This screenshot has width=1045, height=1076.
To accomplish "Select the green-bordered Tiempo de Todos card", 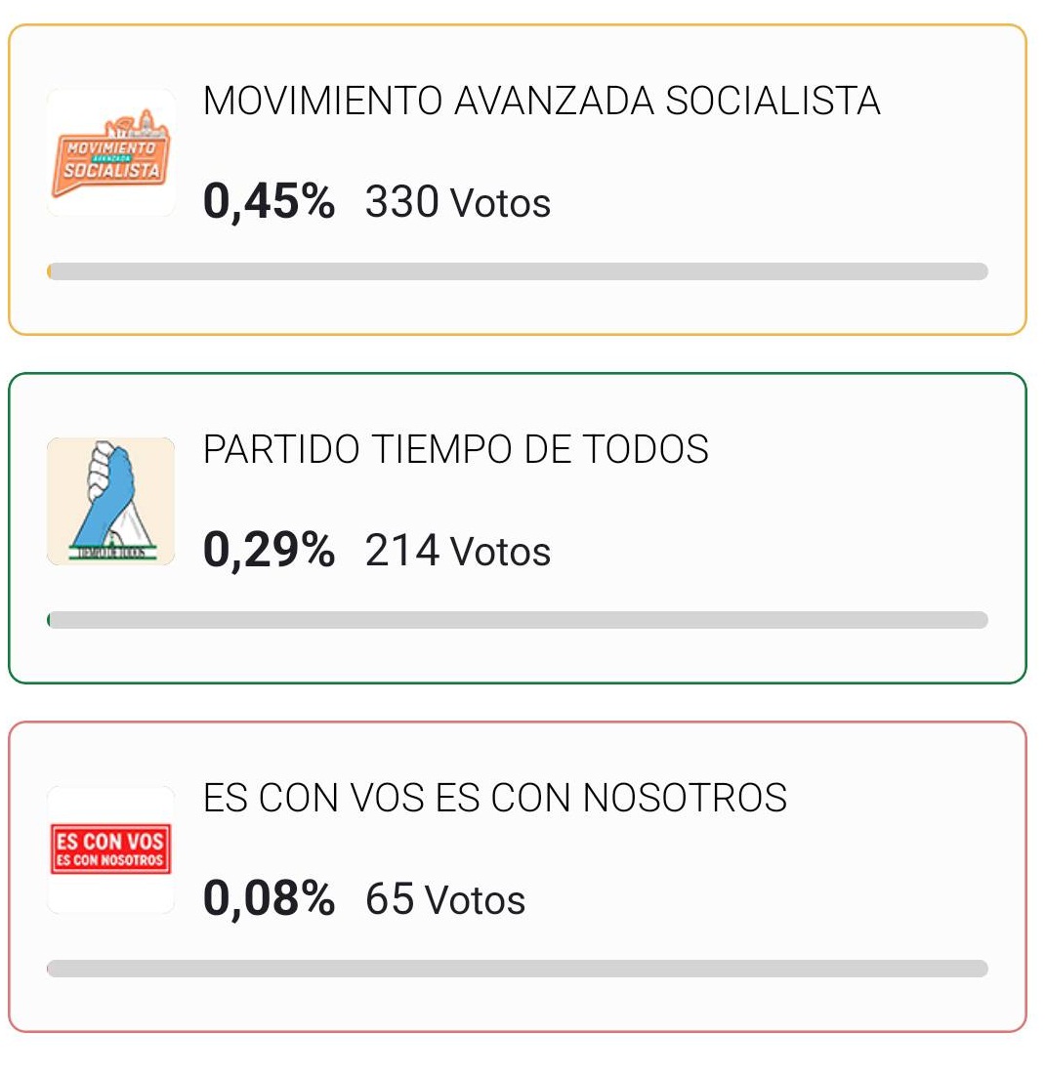I will (x=518, y=528).
